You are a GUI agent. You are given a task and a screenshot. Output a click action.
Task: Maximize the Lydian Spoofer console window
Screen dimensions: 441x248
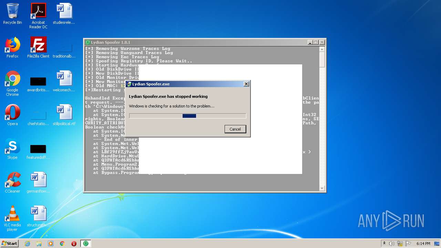tap(316, 42)
